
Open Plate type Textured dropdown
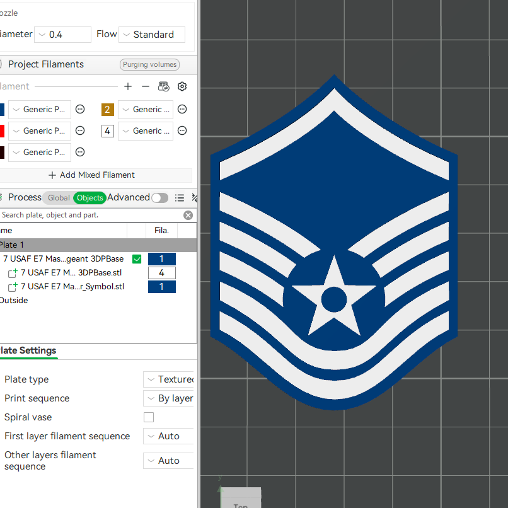pos(168,379)
